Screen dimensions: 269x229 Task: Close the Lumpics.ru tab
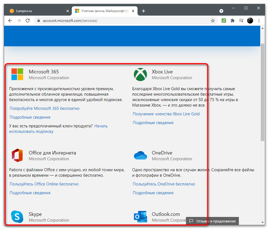(x=68, y=11)
